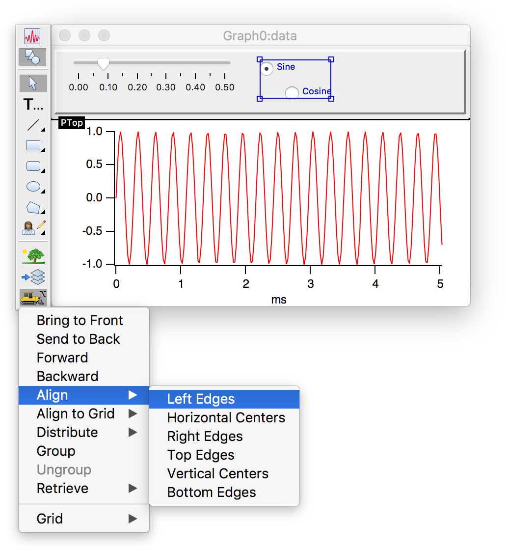Pick the line drawing tool
The height and width of the screenshot is (551, 508).
(x=33, y=125)
